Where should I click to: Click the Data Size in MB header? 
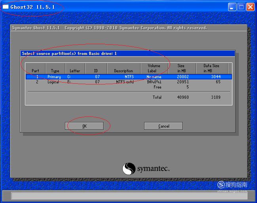(211, 68)
